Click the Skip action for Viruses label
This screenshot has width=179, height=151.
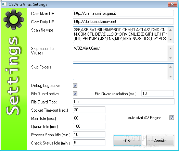click(x=43, y=51)
